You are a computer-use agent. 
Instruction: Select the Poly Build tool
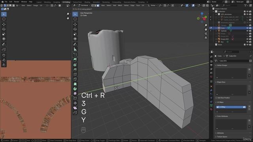75,84
